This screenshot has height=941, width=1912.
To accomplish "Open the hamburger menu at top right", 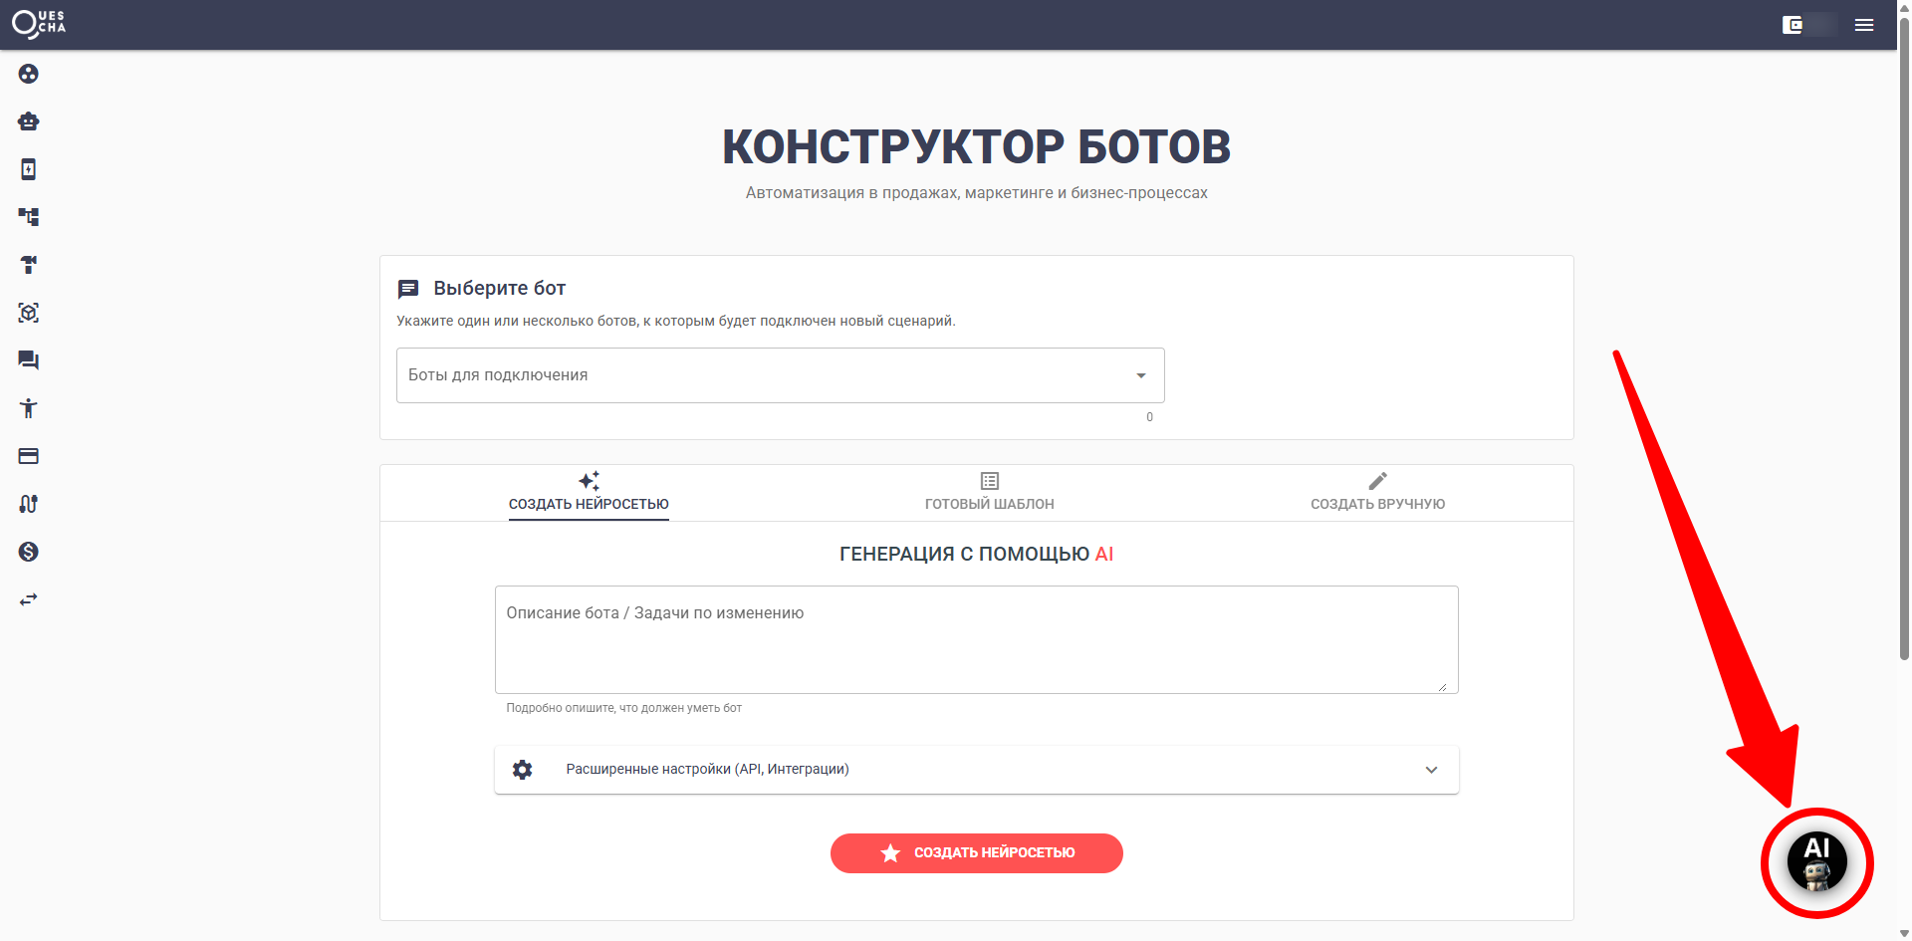I will pos(1865,24).
